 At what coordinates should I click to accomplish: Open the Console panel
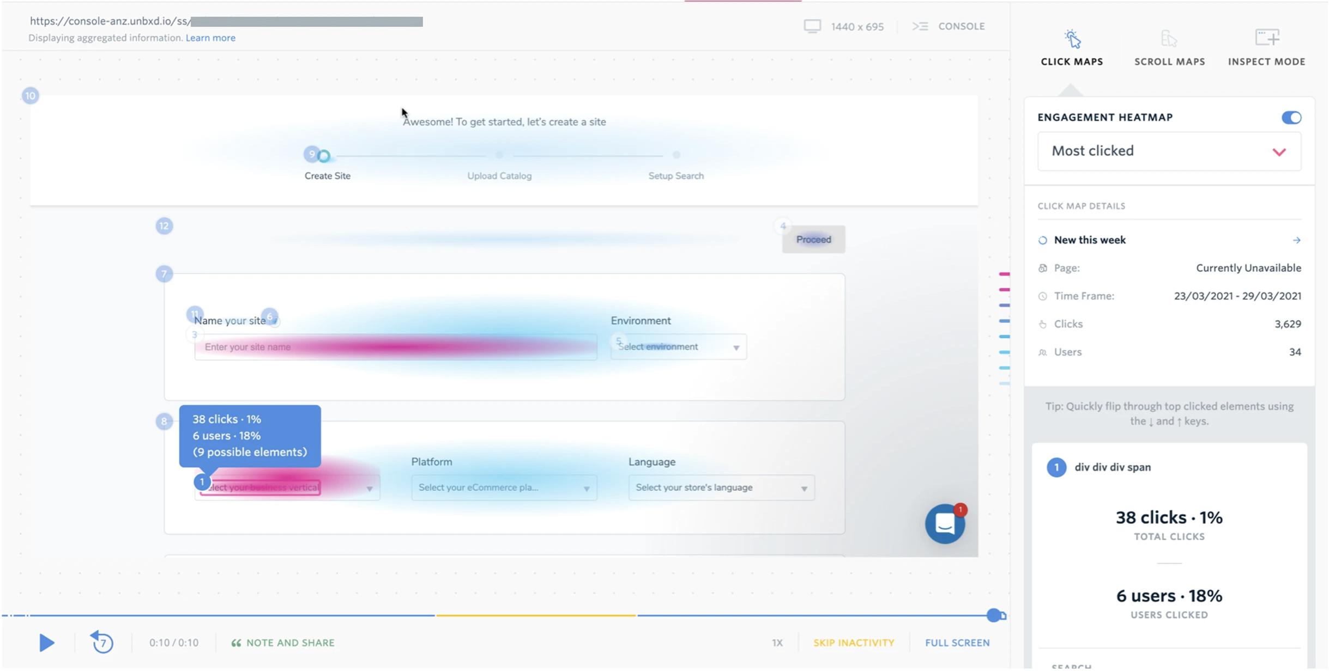point(949,26)
